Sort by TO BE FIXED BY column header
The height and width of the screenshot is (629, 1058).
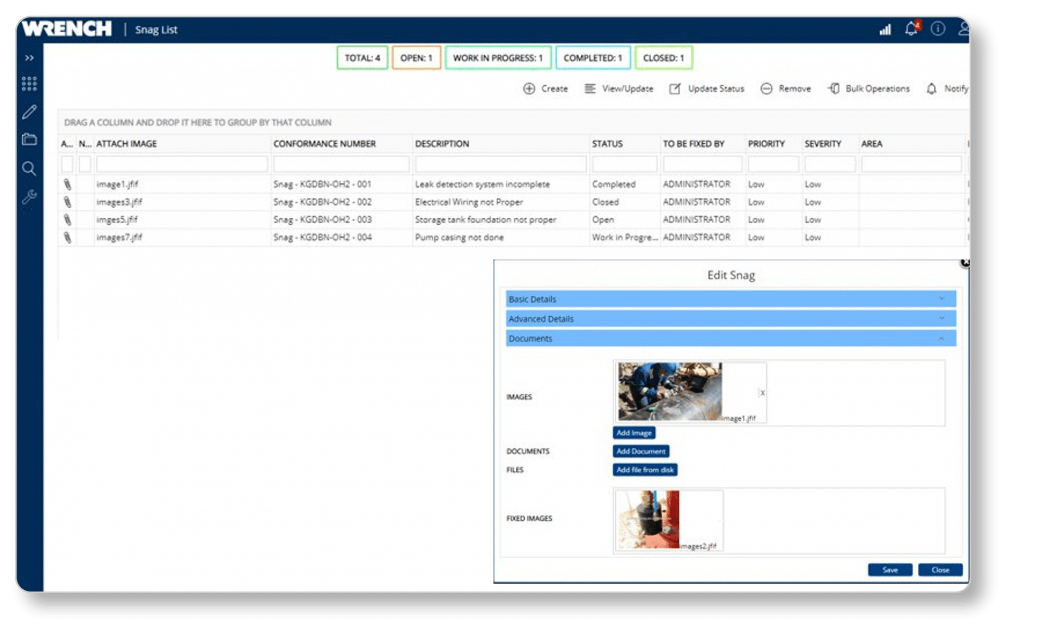tap(694, 144)
